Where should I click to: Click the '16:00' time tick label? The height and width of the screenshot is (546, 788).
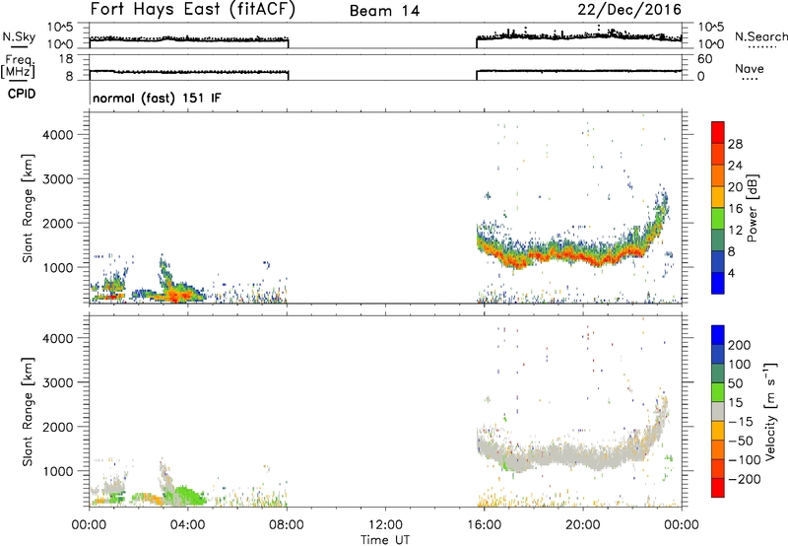[x=484, y=525]
